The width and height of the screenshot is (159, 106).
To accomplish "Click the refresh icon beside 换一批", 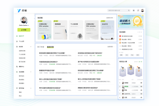I will click(138, 32).
